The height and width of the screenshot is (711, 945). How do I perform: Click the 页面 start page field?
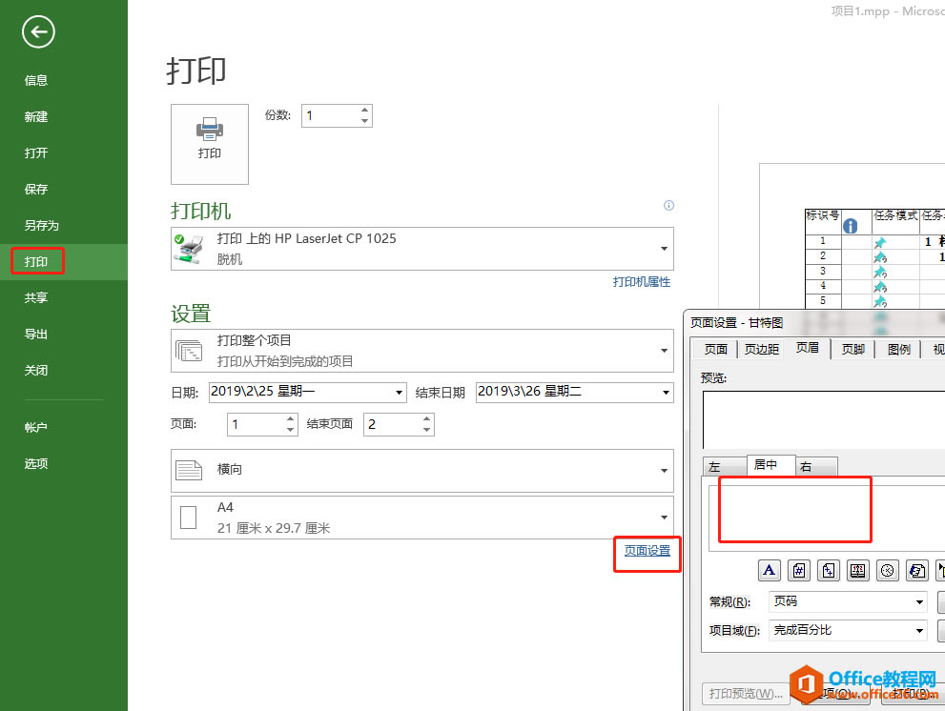pos(257,424)
